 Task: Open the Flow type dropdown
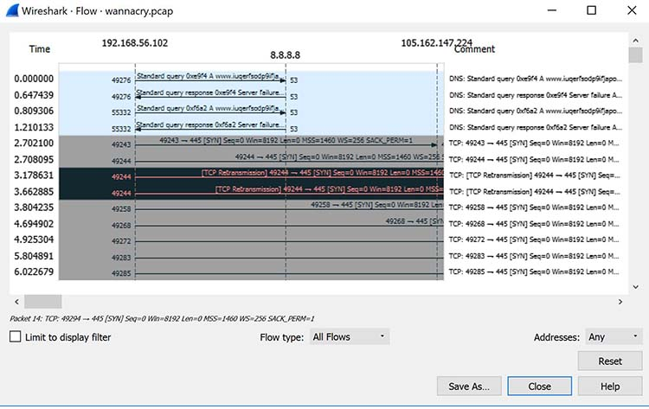(x=350, y=336)
